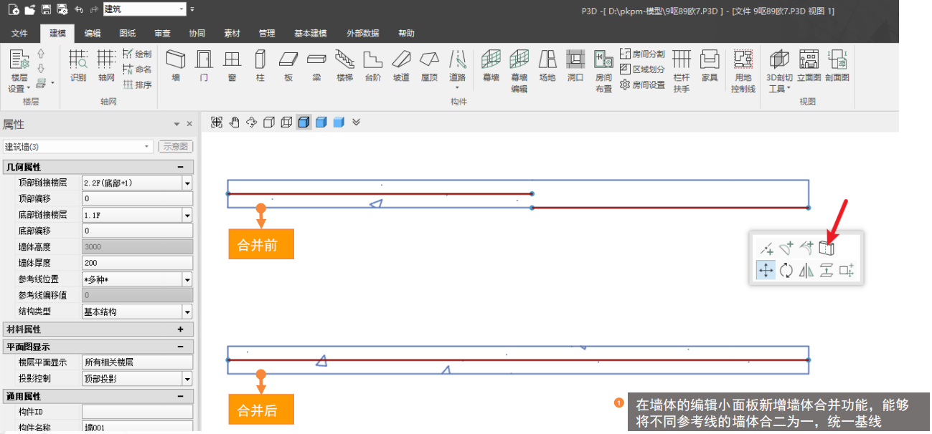Click the 示意图 button
This screenshot has height=434, width=932.
point(176,147)
